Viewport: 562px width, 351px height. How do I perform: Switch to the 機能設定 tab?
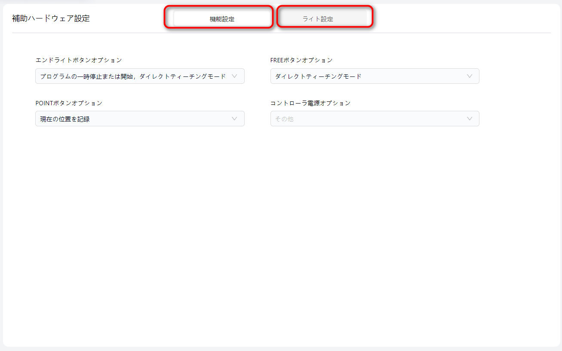[222, 19]
